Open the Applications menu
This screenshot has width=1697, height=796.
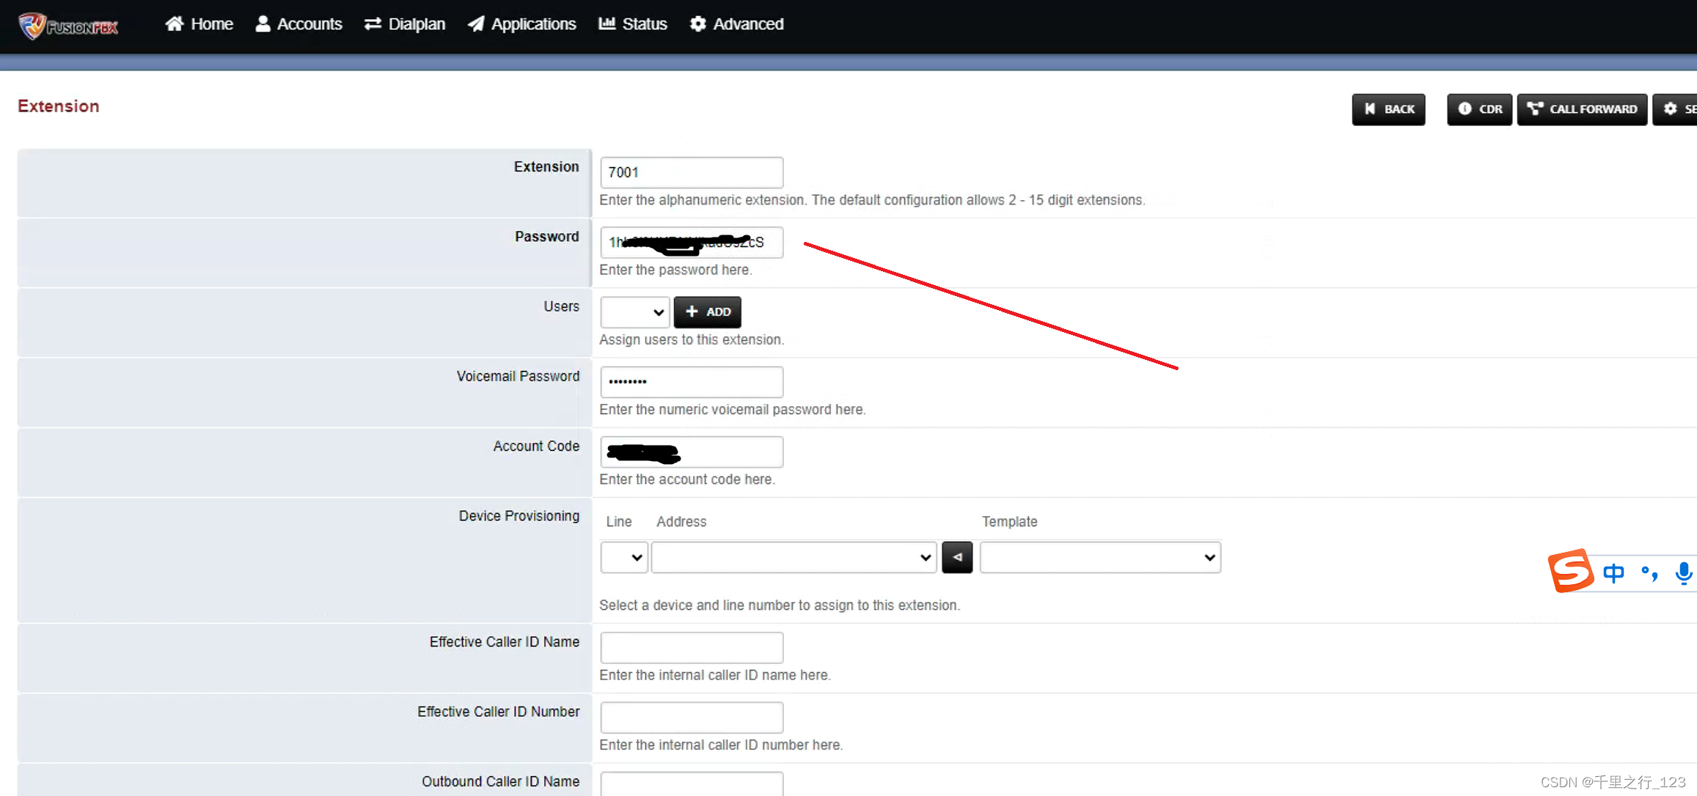521,24
